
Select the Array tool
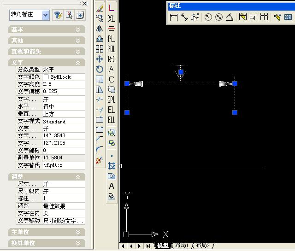[x=100, y=49]
